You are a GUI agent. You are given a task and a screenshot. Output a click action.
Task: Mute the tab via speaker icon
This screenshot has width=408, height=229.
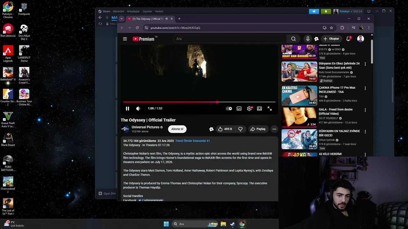[x=166, y=19]
